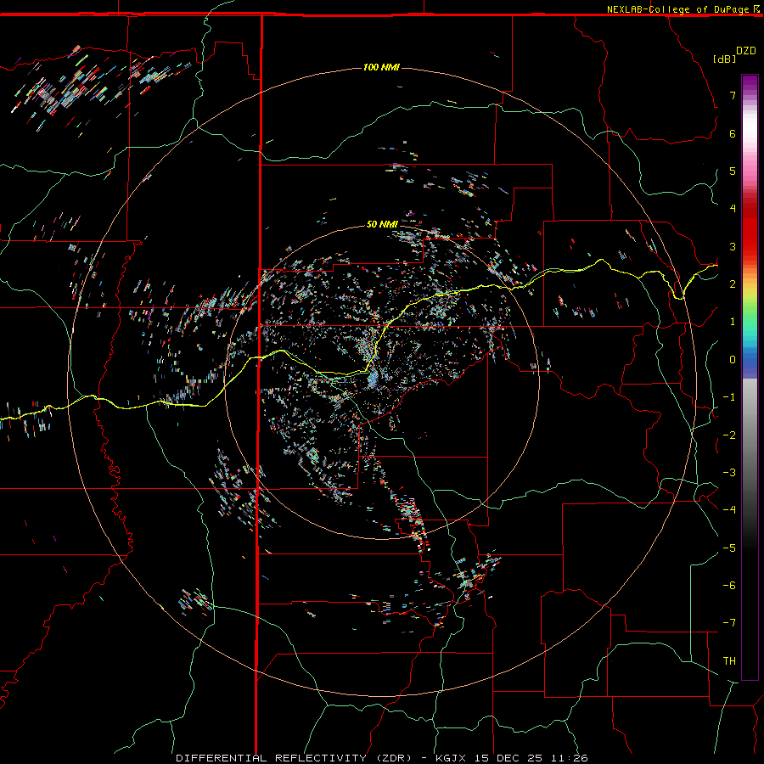Click the 0 value on color scale
Screen dimensions: 764x764
click(x=733, y=360)
